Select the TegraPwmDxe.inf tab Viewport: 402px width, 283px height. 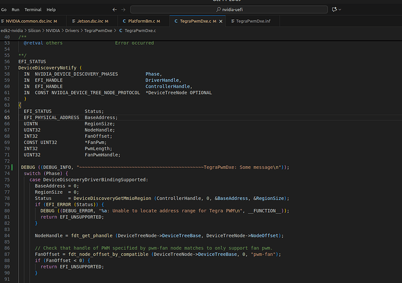252,21
